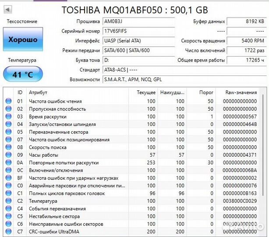Viewport: 269px width, 237px height.
Task: Select status icon for 04 Запуски/остановки шпинделя
Action: click(x=8, y=124)
